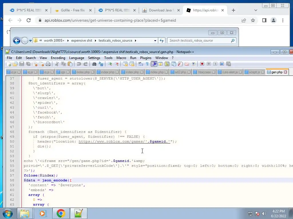Reload the Chrome page
This screenshot has height=219, width=293.
29,20
